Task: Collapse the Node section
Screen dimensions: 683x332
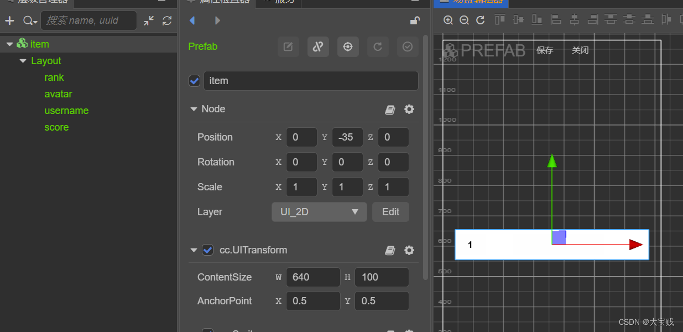Action: (x=194, y=109)
